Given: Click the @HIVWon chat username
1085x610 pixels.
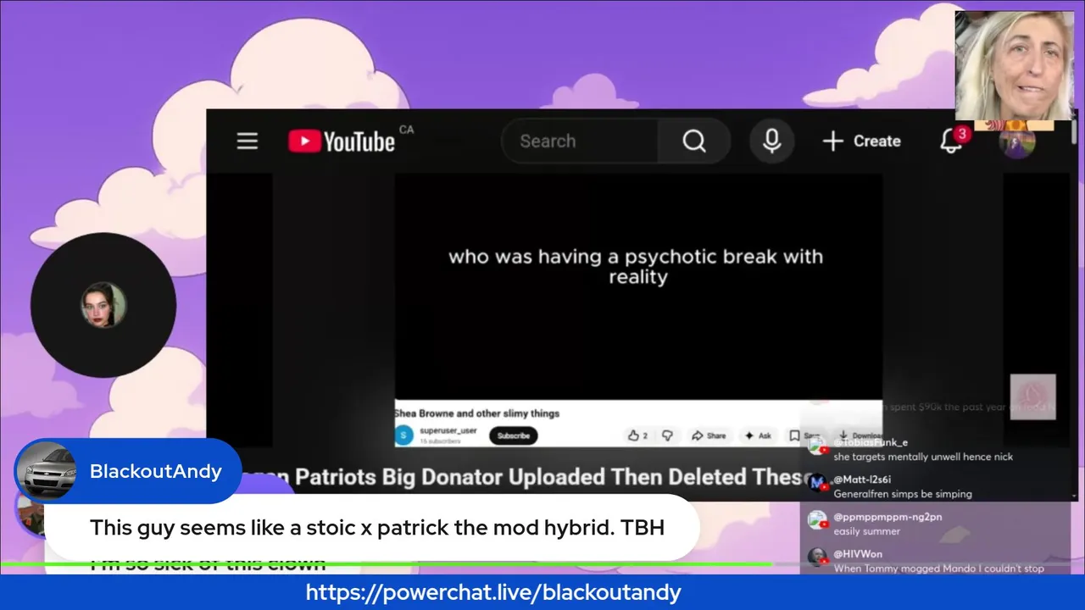Looking at the screenshot, I should (858, 554).
